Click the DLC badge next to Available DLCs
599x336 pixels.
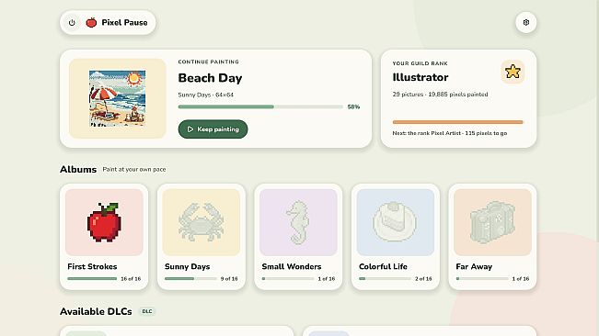click(x=147, y=311)
